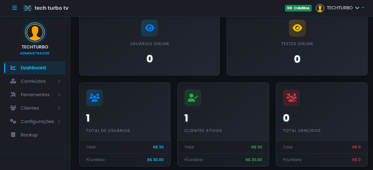This screenshot has width=373, height=170.
Task: Click the Total de Usuários count 1
Action: [x=88, y=118]
